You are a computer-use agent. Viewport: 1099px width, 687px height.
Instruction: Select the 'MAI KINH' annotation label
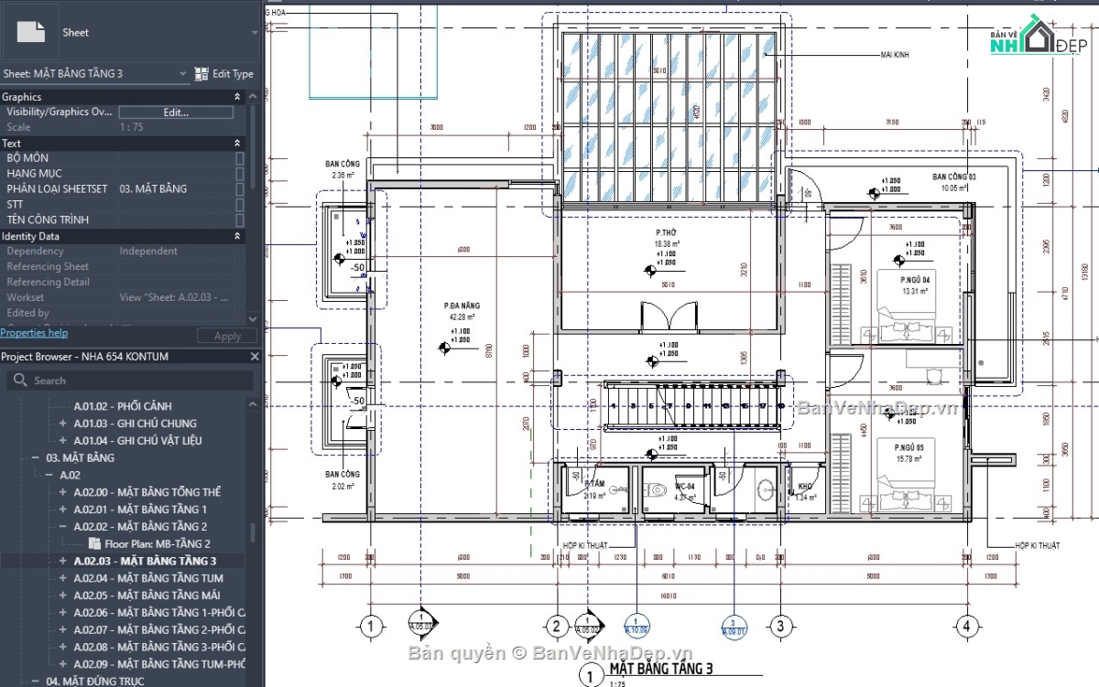coord(894,56)
